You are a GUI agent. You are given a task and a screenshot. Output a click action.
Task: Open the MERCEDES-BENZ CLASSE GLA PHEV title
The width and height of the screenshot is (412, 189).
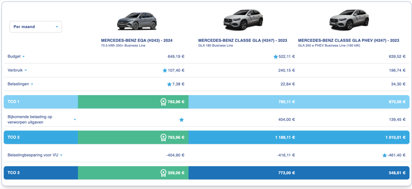pos(348,41)
